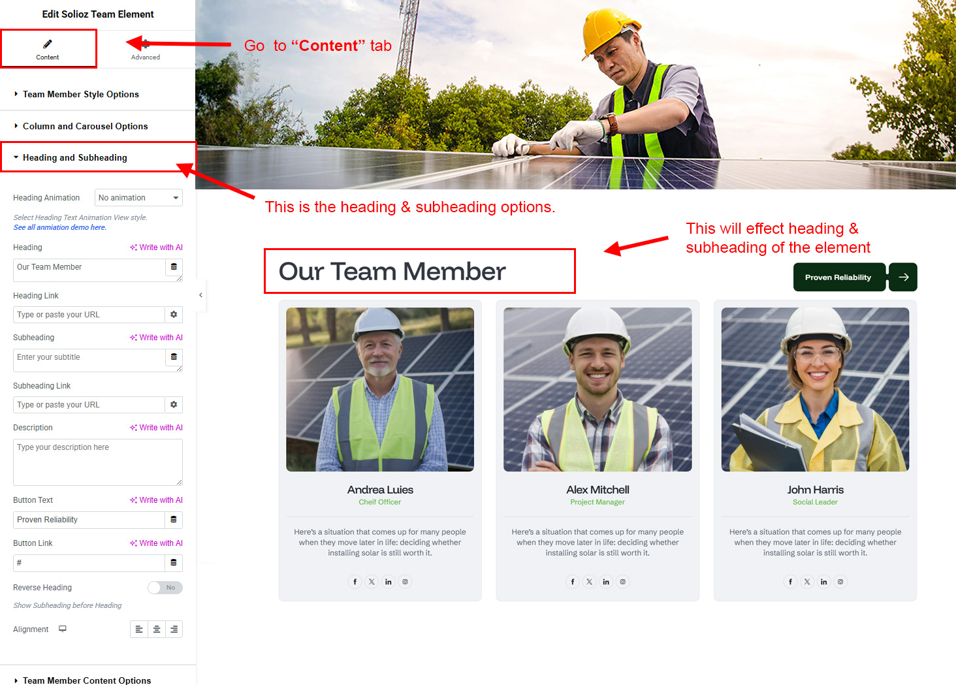Select right alignment icon

click(x=174, y=629)
